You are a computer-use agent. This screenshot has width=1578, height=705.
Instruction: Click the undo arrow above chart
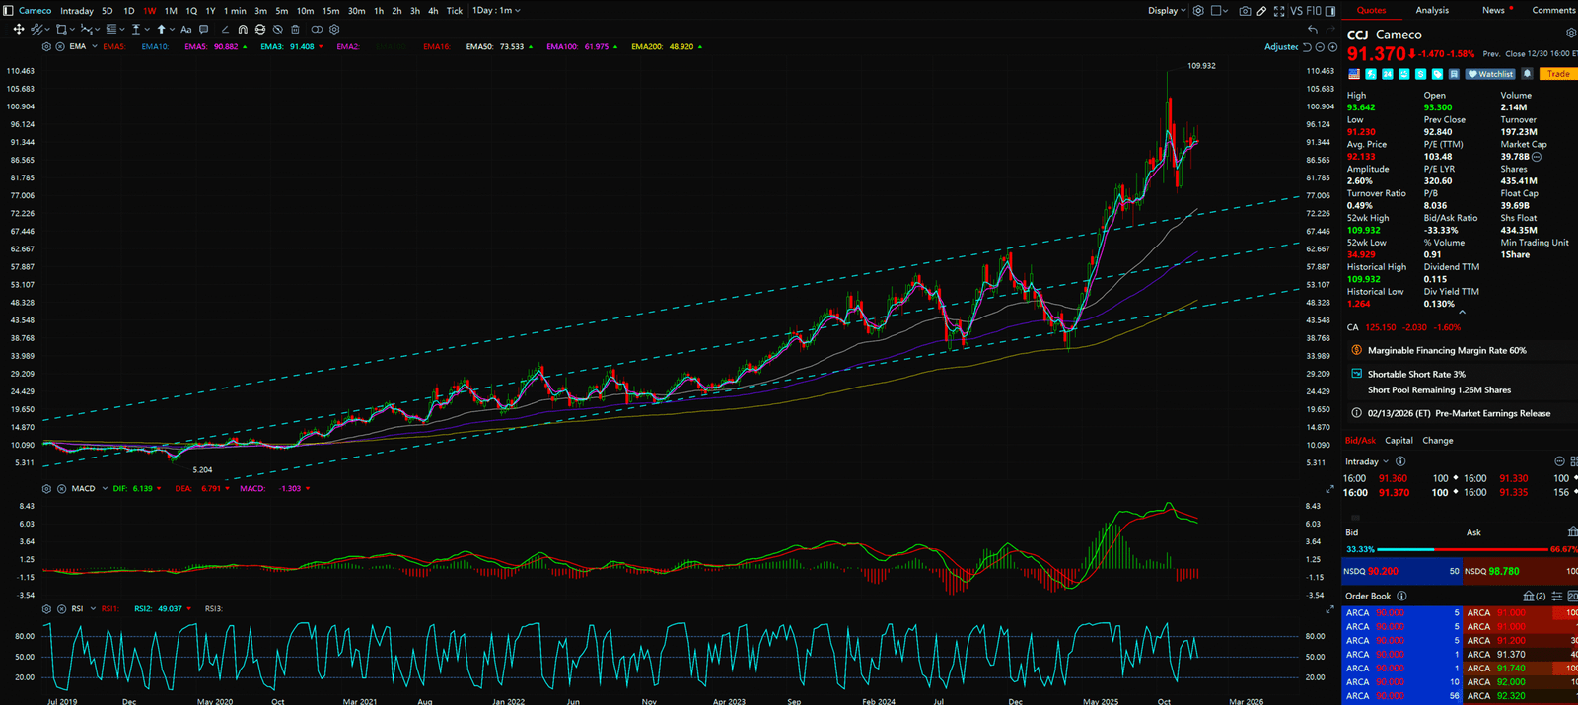click(1313, 30)
